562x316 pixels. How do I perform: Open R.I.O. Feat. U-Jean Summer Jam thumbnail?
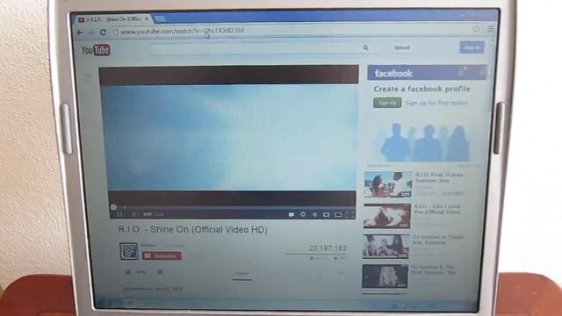tap(388, 184)
